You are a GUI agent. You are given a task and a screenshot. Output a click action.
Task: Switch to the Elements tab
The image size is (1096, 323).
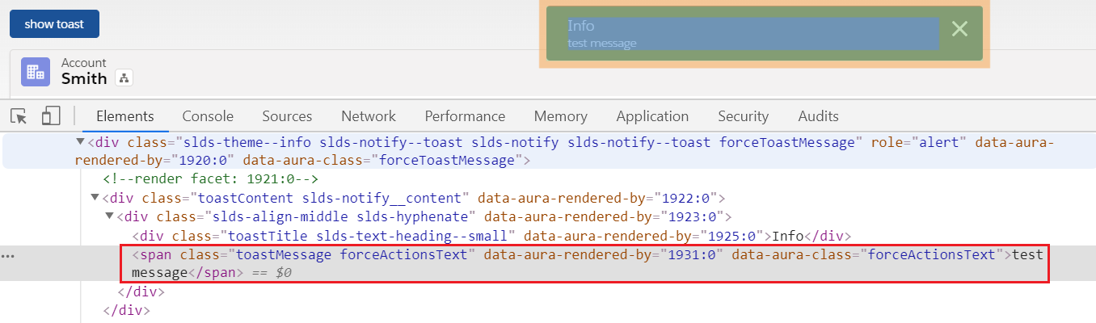(x=125, y=116)
